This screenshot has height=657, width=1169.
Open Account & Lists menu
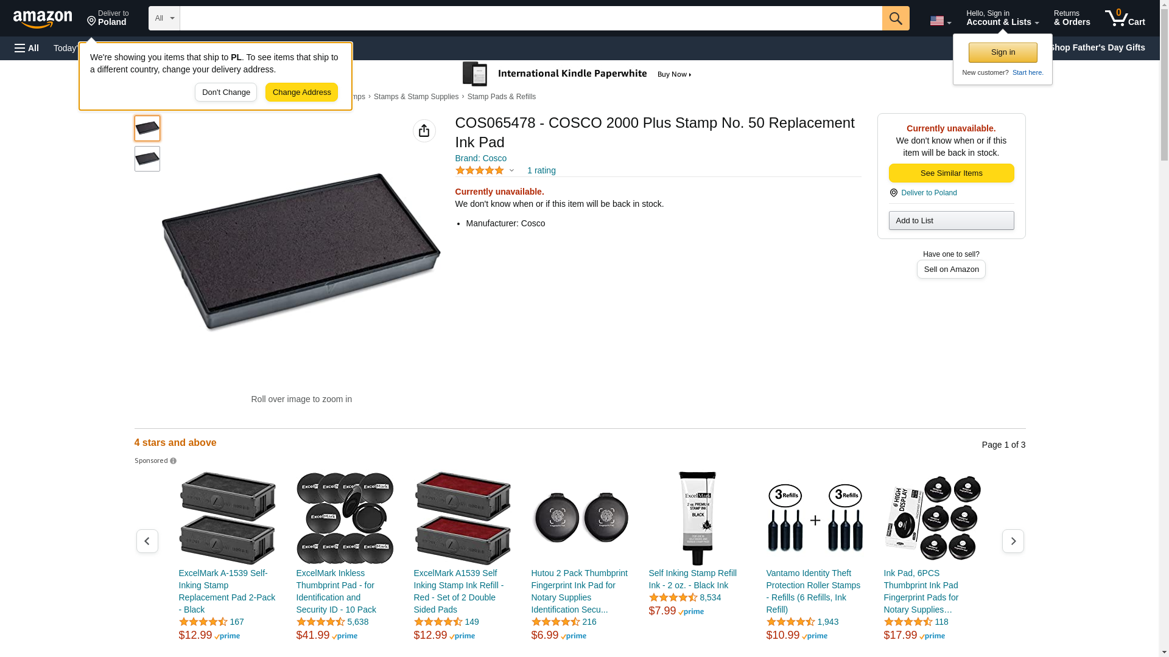1002,18
